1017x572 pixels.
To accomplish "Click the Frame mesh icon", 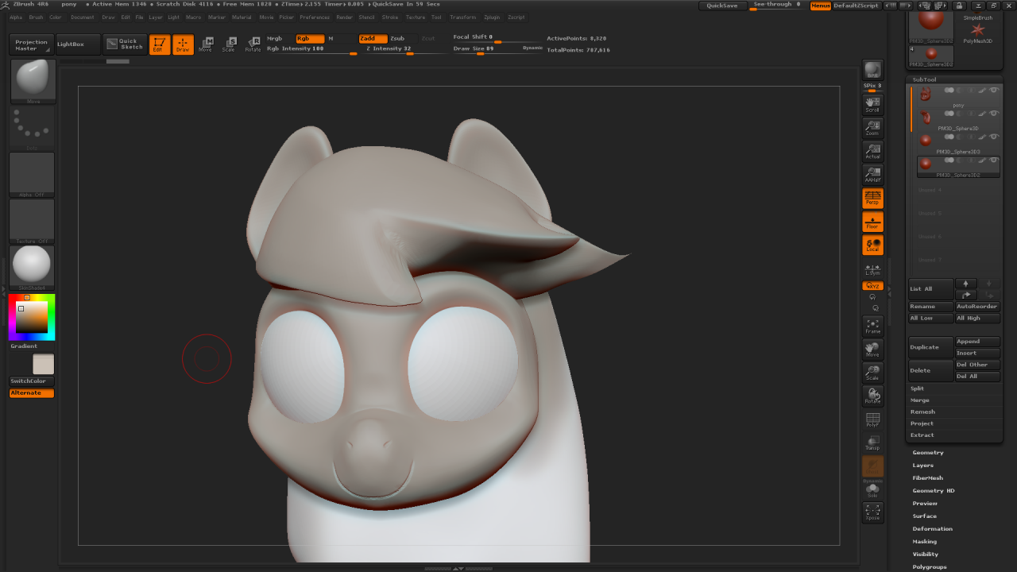I will pos(872,326).
